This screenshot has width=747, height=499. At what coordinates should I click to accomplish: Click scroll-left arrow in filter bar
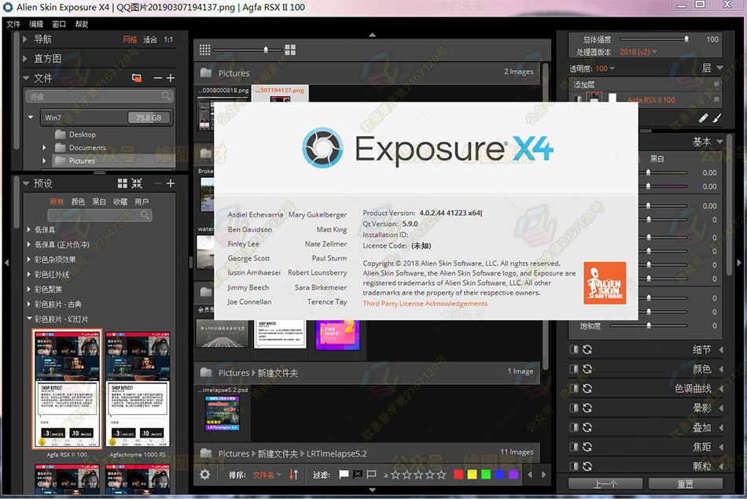(x=530, y=475)
